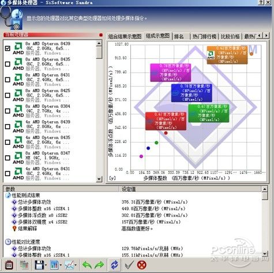Image resolution: width=274 pixels, height=273 pixels.
Task: Check the 8x AMD Opteron 8435 checkbox
Action: point(7,64)
